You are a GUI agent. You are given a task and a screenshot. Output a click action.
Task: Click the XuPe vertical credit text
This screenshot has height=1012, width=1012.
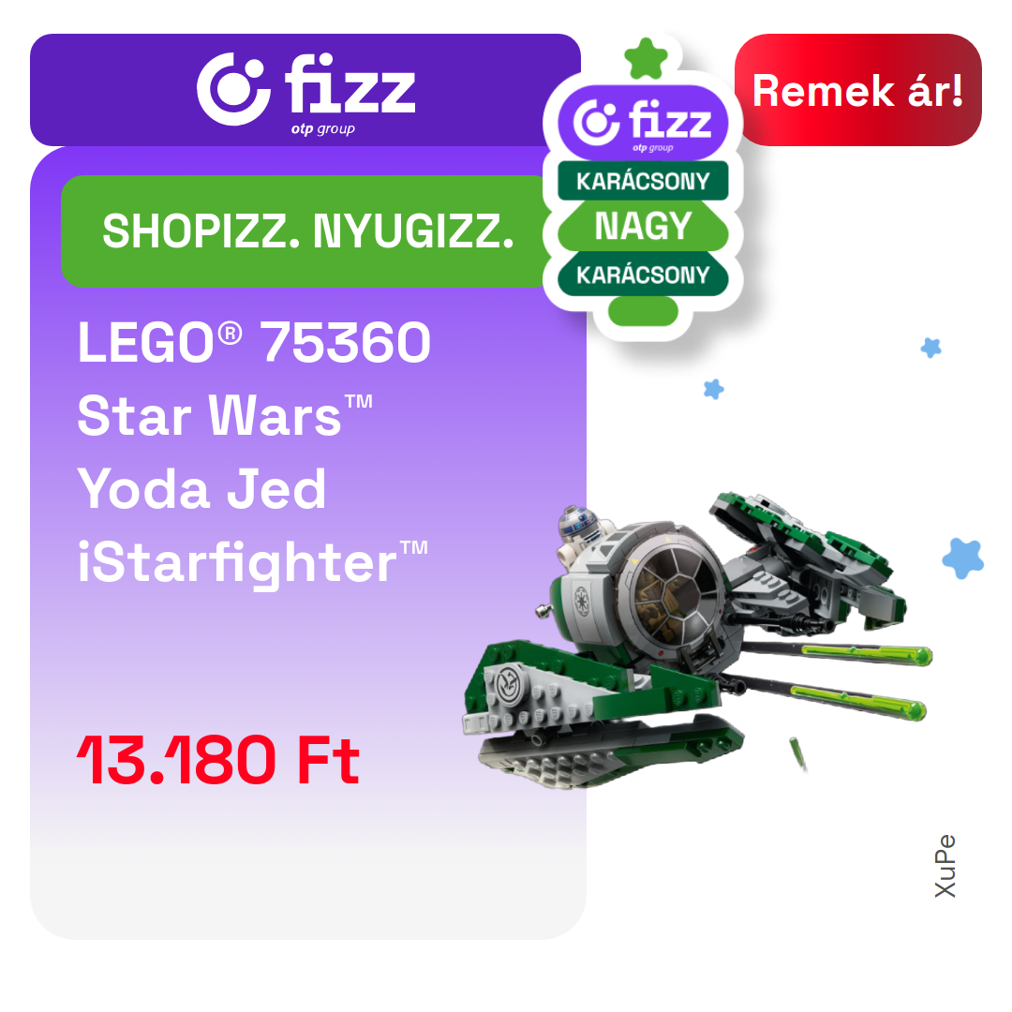pos(945,866)
